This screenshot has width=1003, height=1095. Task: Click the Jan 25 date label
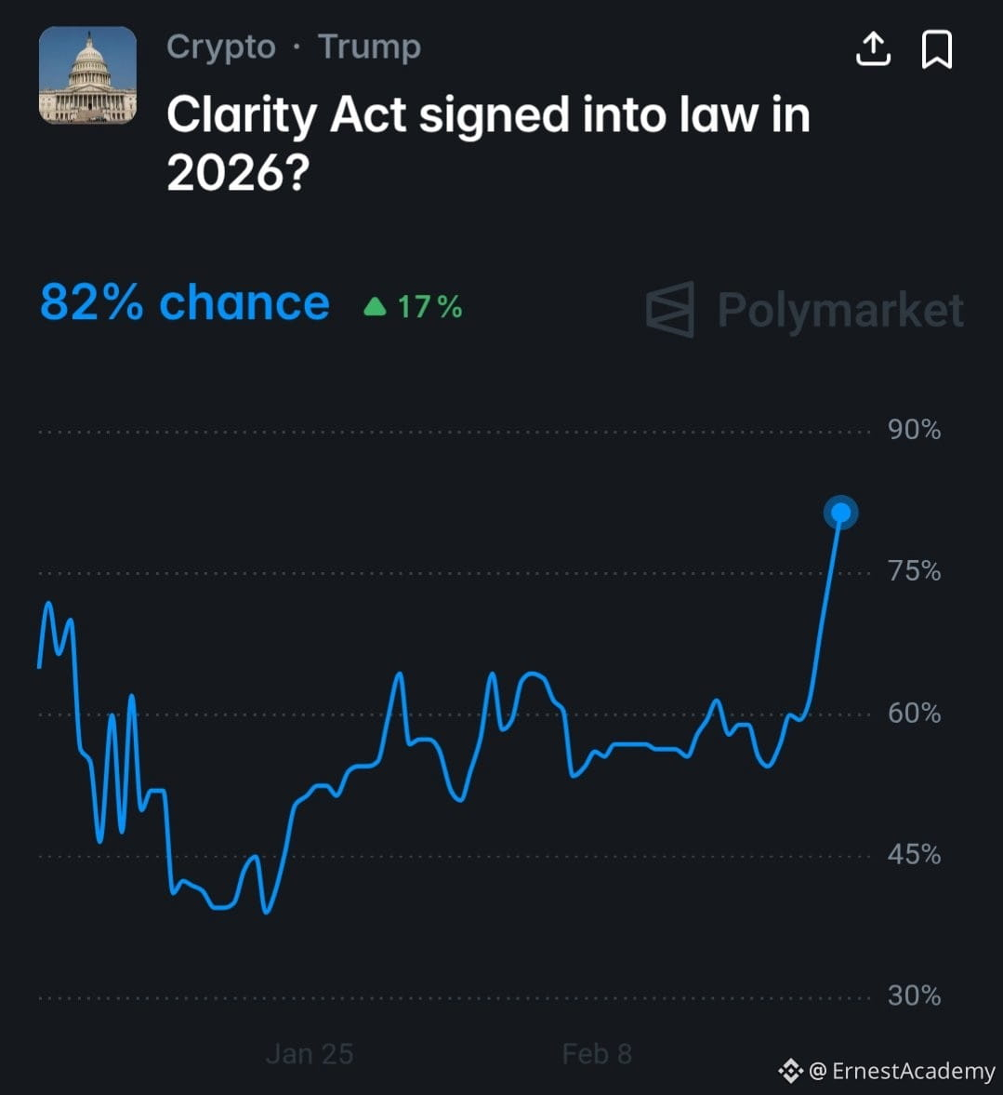pyautogui.click(x=310, y=1053)
